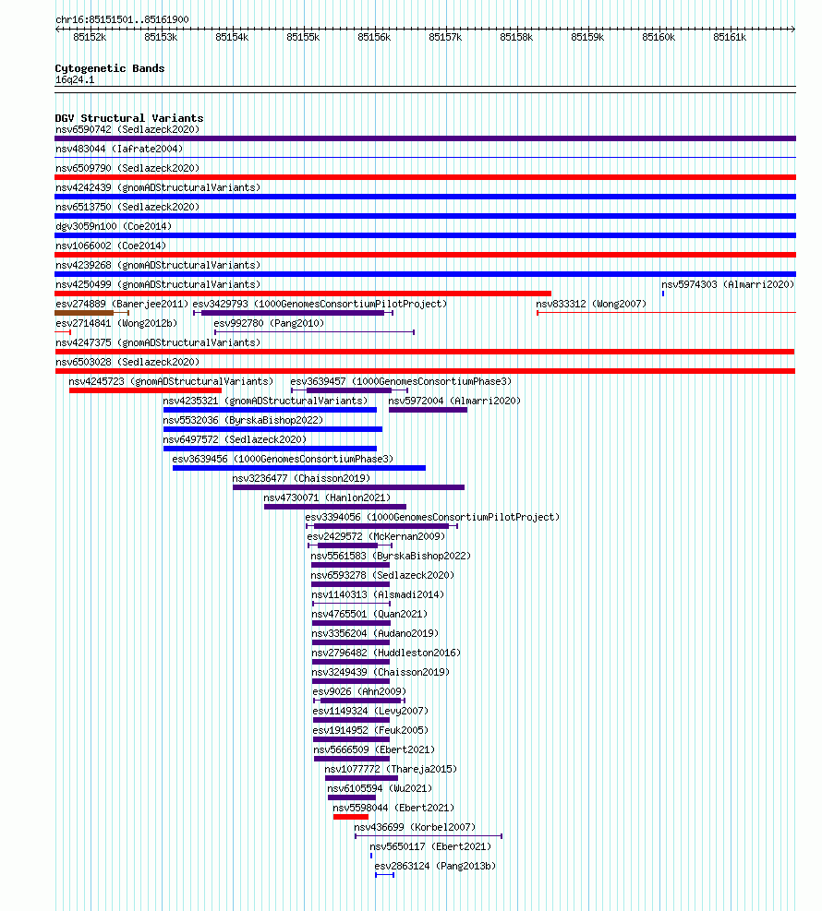Click the purple bar under nsv3236477
The width and height of the screenshot is (822, 911).
[348, 487]
